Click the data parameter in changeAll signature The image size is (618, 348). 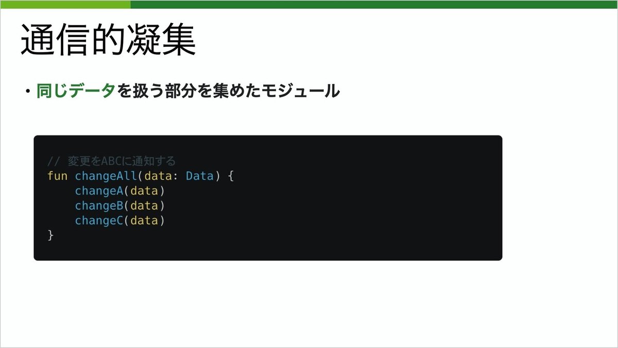(158, 176)
